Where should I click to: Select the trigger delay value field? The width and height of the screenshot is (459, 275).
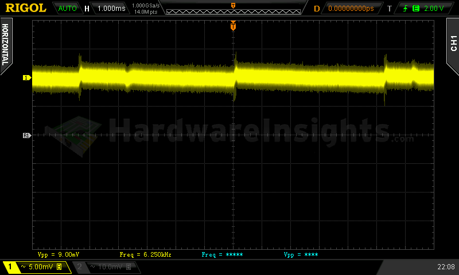(351, 9)
